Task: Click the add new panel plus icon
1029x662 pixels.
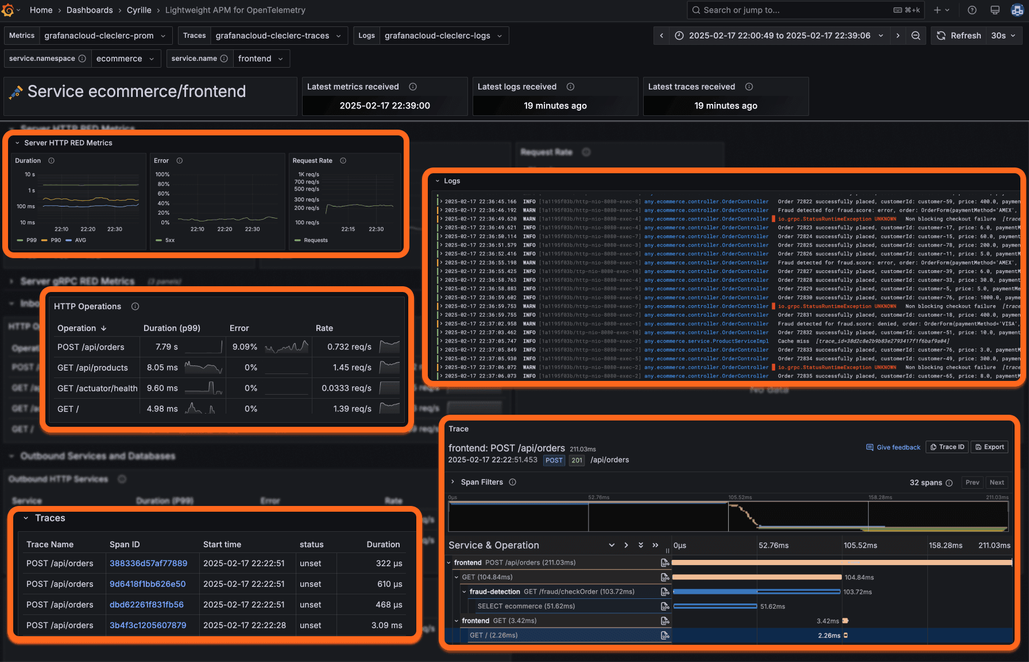Action: pos(938,10)
